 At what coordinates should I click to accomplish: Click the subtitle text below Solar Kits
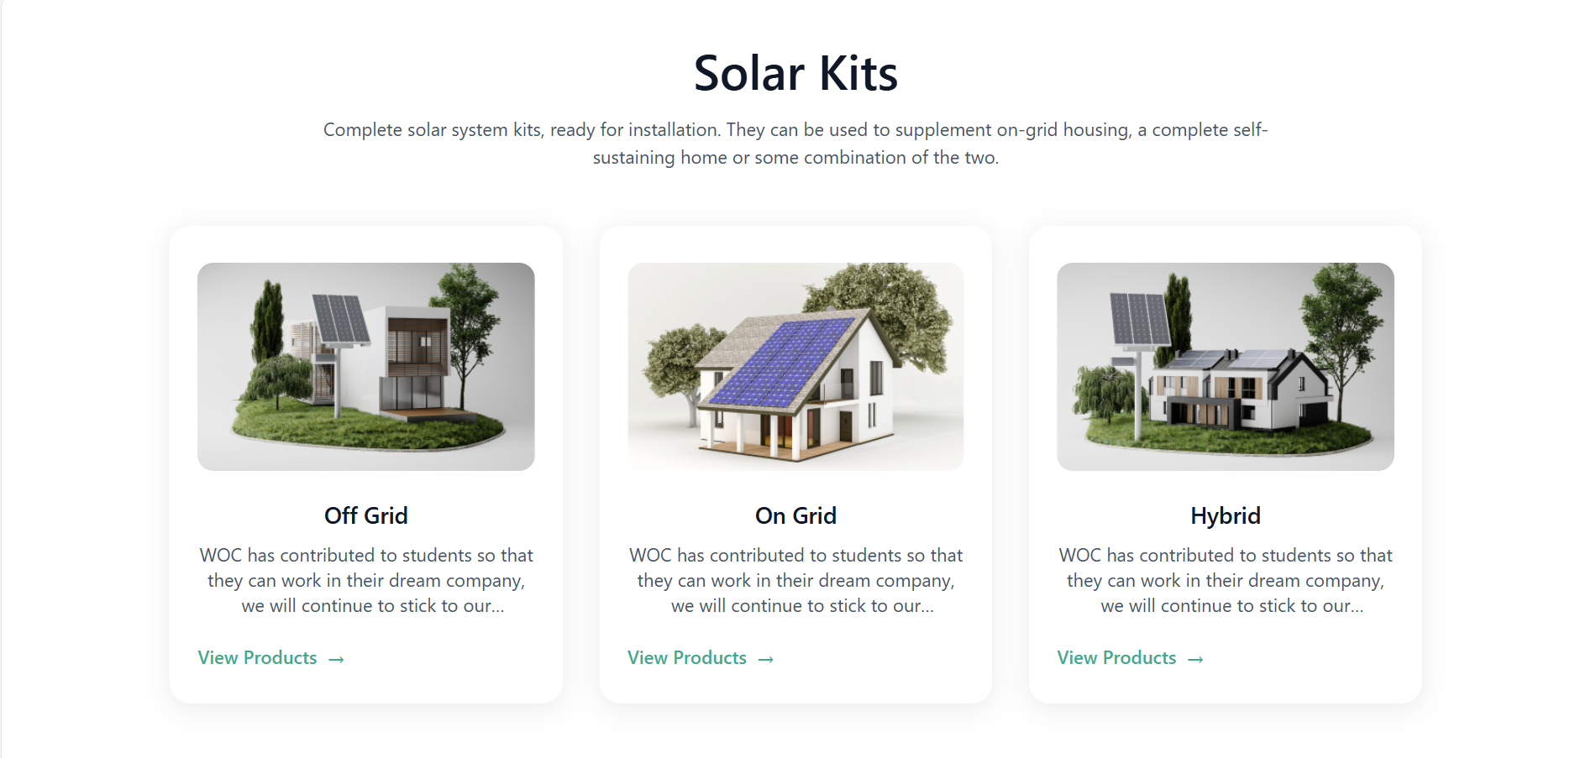(795, 143)
